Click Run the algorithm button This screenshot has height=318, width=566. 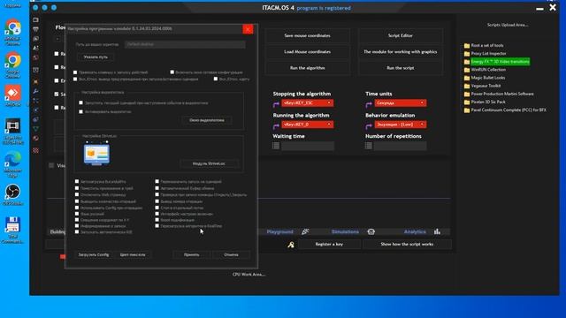click(x=307, y=68)
